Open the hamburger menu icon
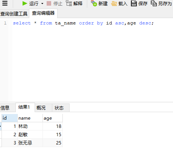This screenshot has width=173, height=152. [5, 3]
